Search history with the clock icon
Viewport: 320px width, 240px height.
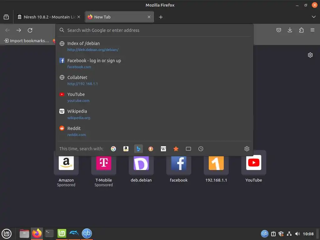point(201,149)
